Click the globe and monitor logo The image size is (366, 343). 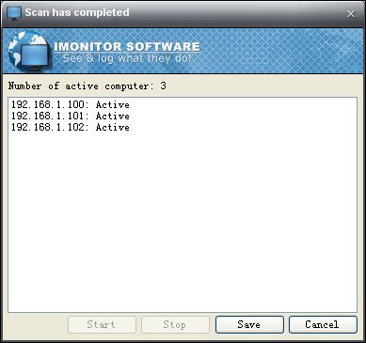[x=29, y=50]
